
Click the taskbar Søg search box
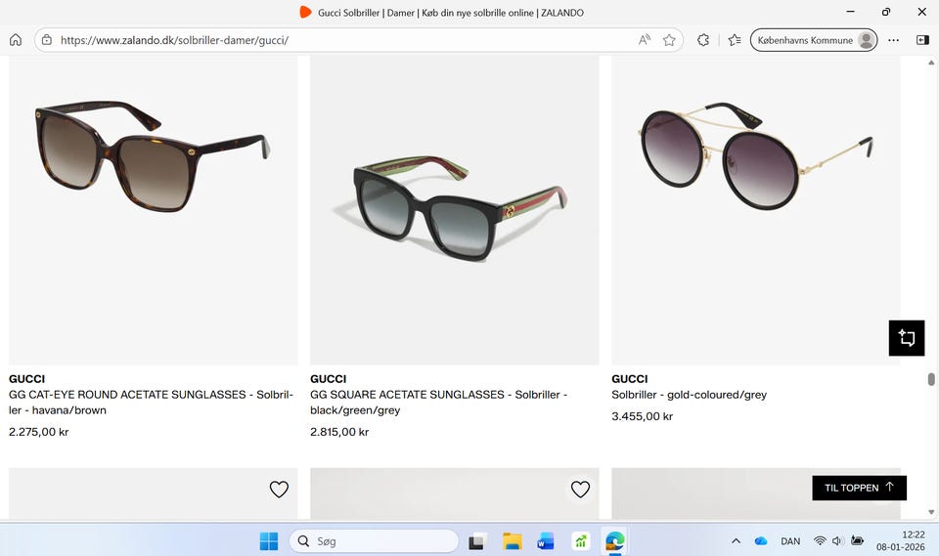(375, 541)
